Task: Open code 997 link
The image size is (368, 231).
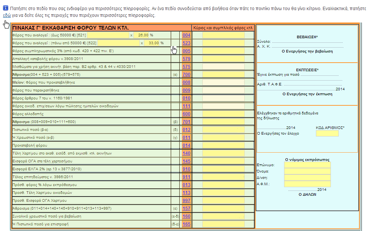Action: click(x=186, y=201)
